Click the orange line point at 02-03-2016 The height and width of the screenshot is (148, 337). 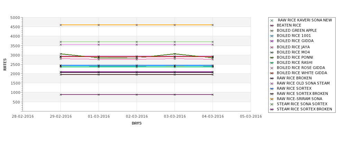coord(137,25)
